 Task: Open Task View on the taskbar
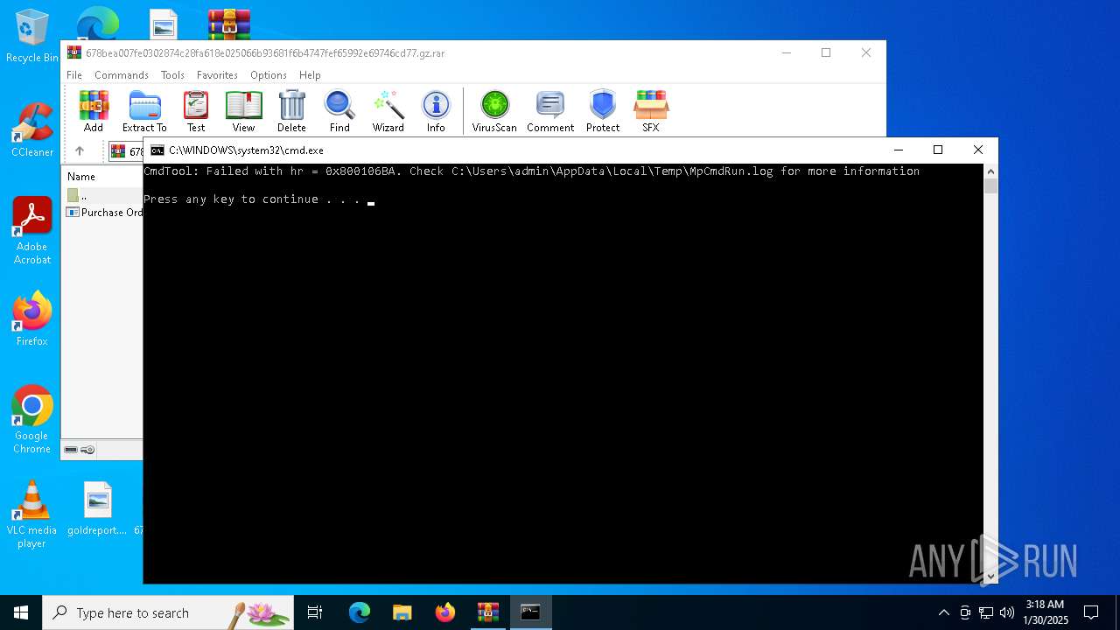point(315,612)
